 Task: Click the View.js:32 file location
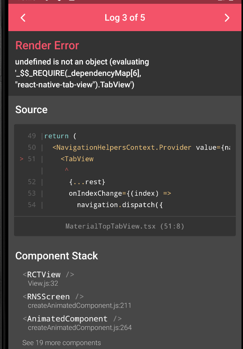click(43, 283)
